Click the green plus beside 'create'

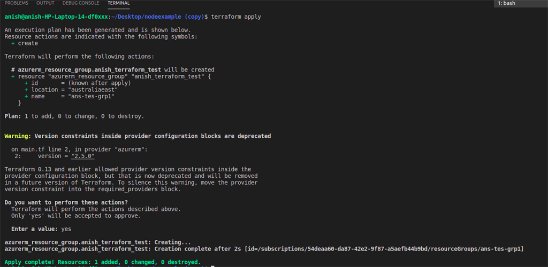coord(13,44)
